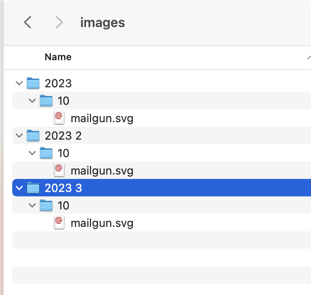Select mailgun.svg filename under 2023 2

click(102, 171)
